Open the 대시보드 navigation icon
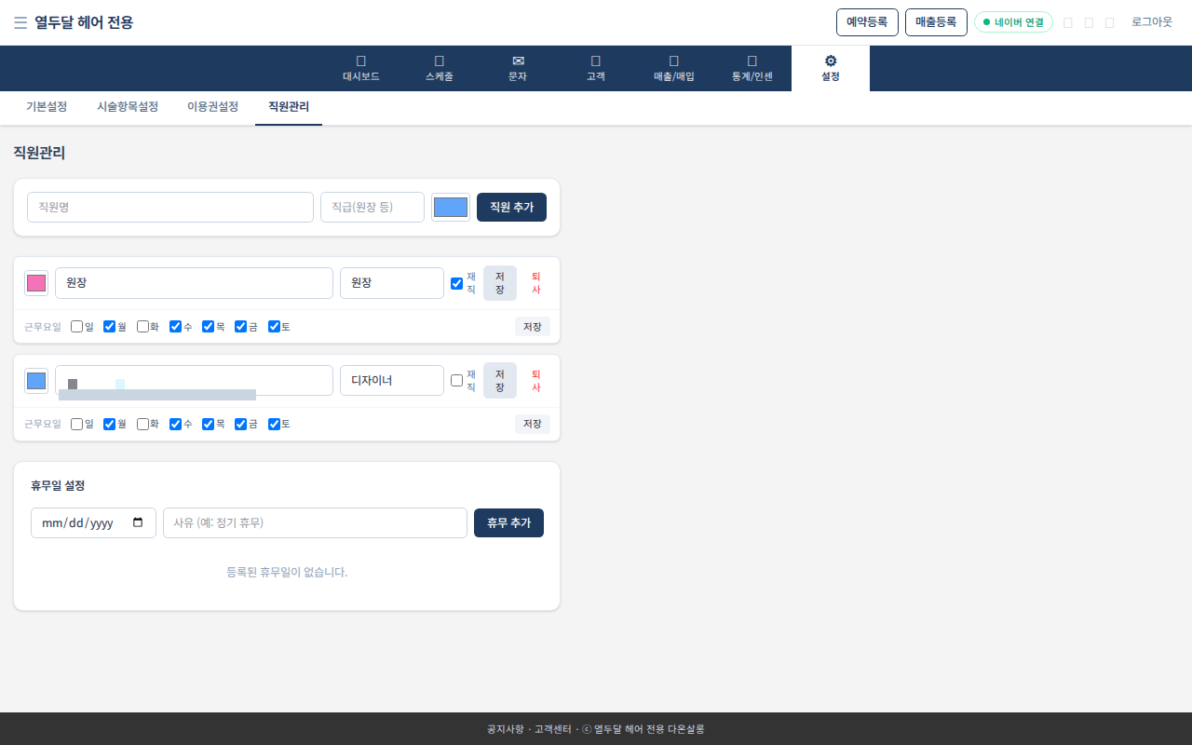 click(x=361, y=61)
